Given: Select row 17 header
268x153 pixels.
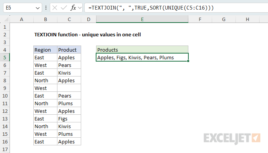Looking at the screenshot, I should 5,149.
